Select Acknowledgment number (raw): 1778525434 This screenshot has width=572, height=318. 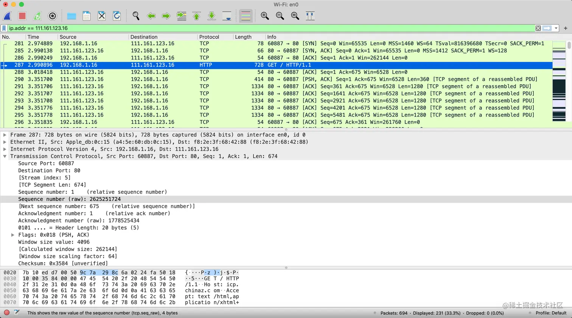point(79,221)
